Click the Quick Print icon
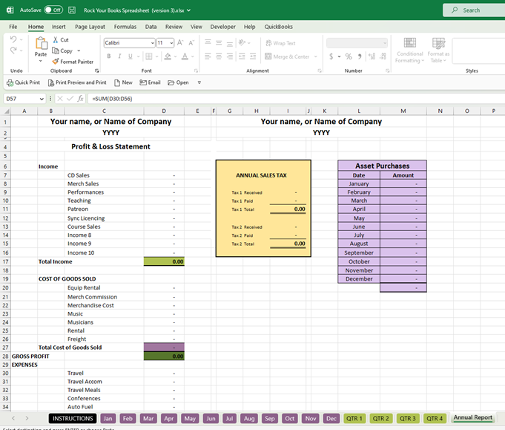505x430 pixels. point(9,82)
